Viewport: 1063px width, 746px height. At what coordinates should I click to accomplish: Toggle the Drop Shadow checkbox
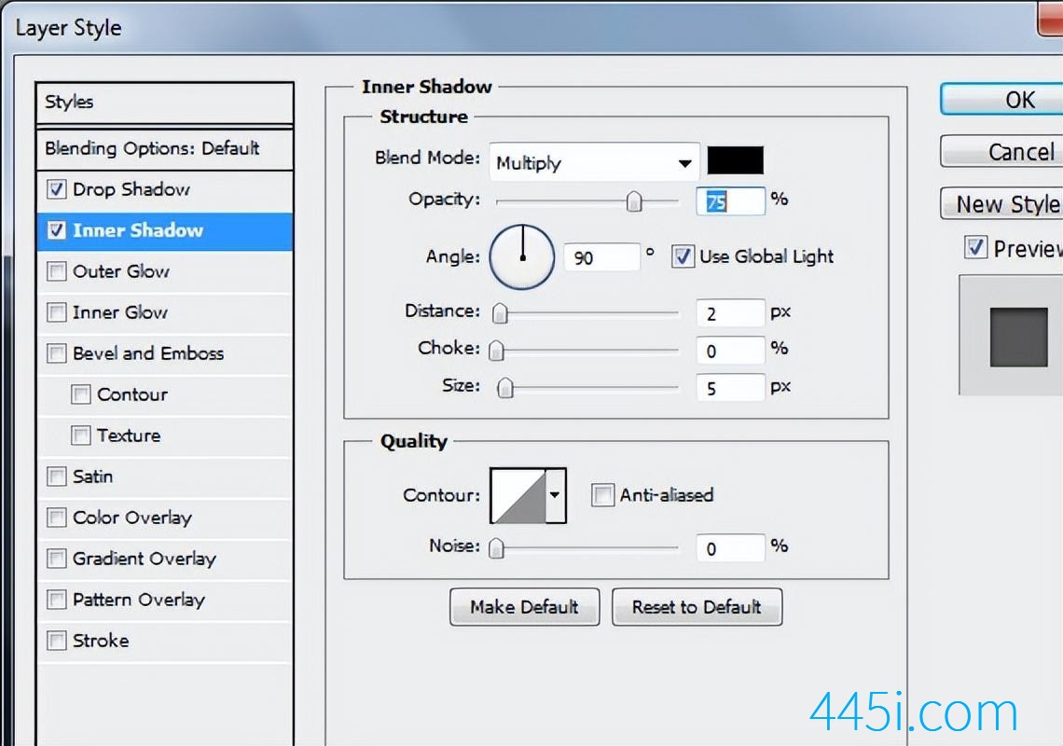click(x=56, y=189)
